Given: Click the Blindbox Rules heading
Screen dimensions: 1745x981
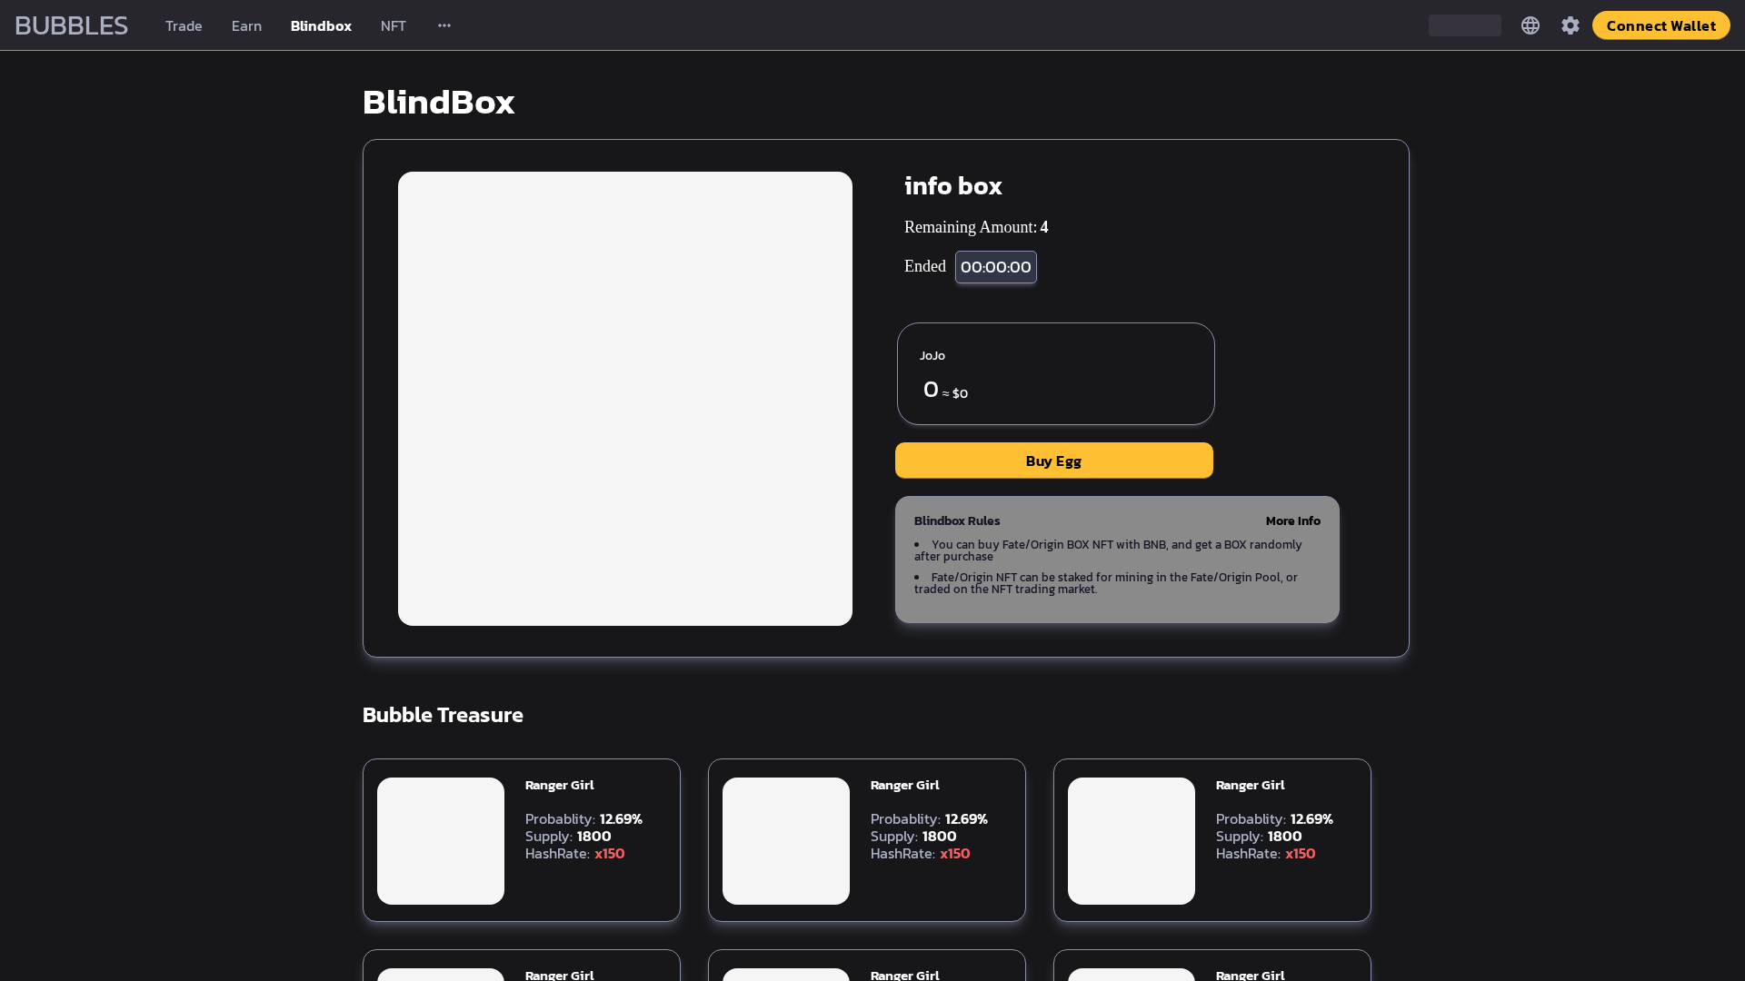Looking at the screenshot, I should coord(957,520).
